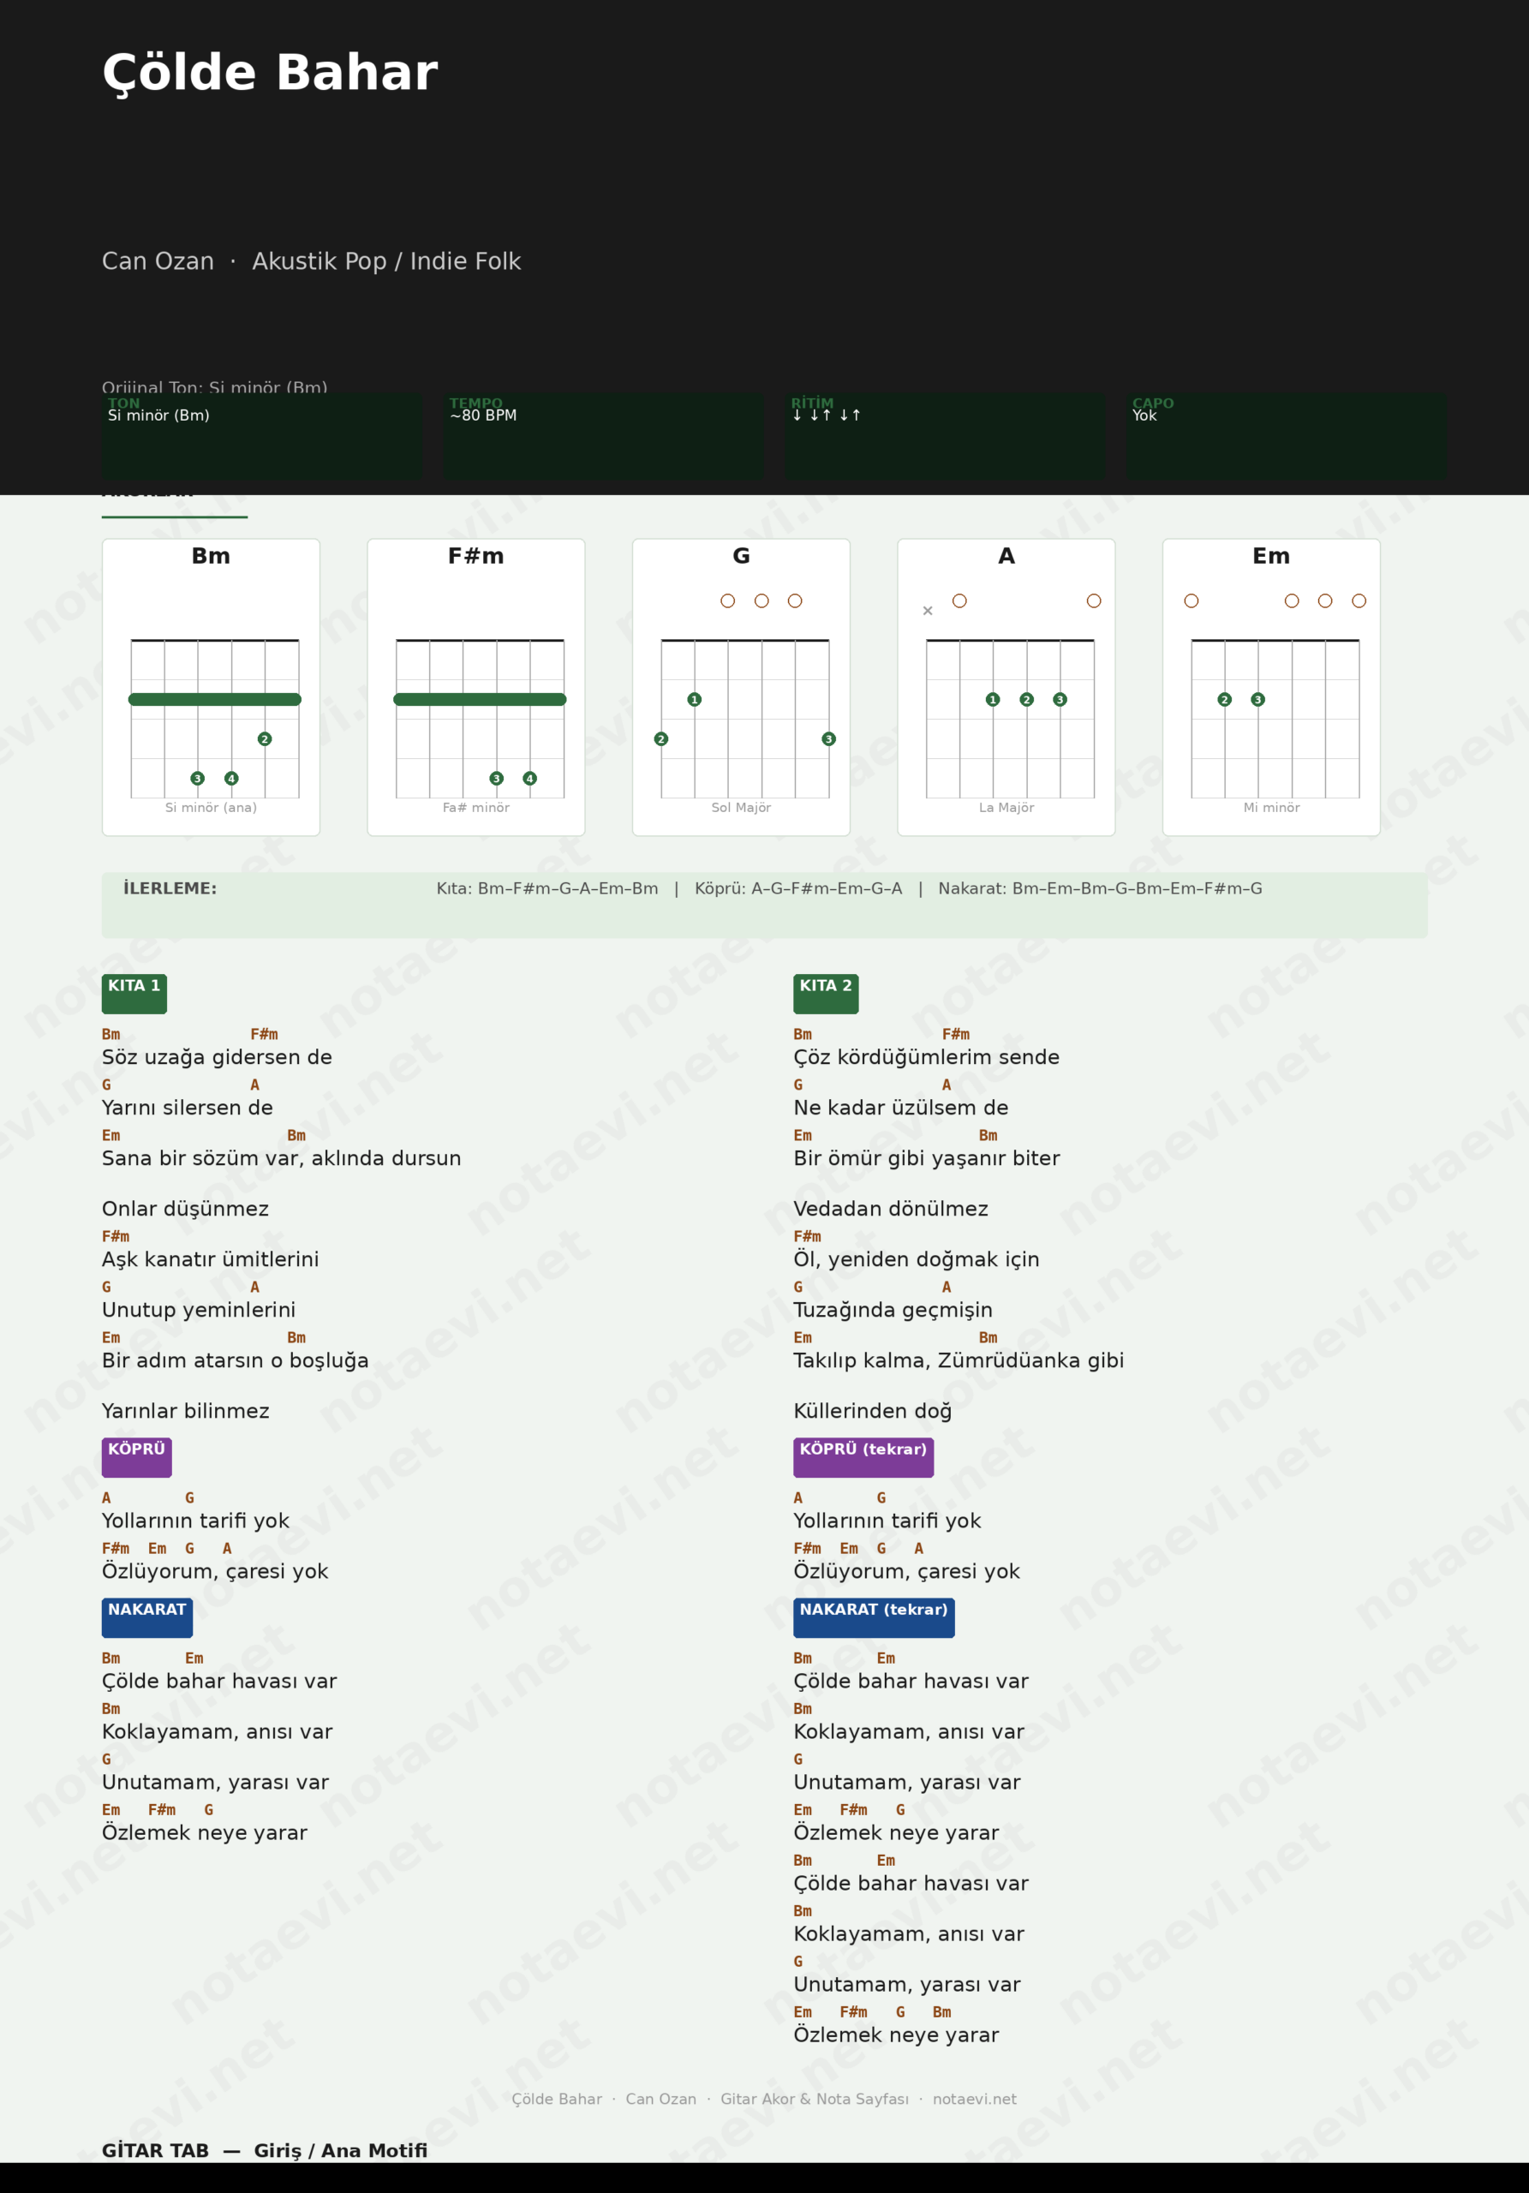The height and width of the screenshot is (2193, 1529).
Task: Click the İLERLEME chord progression bar
Action: point(764,904)
